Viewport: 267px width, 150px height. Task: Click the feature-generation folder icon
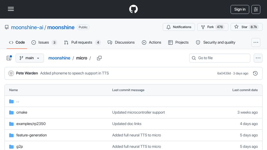click(11, 135)
